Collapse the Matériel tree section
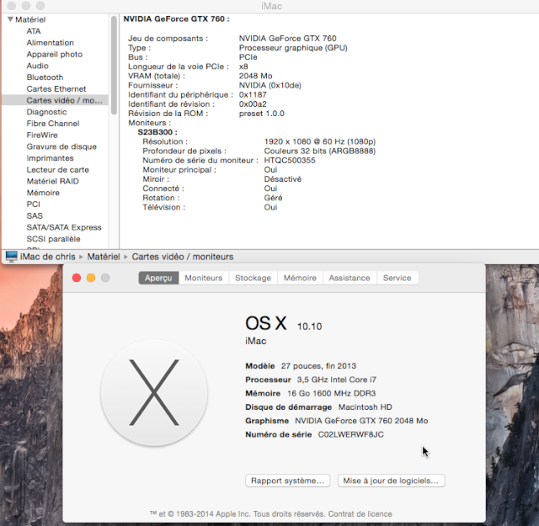Viewport: 539px width, 526px height. (10, 19)
